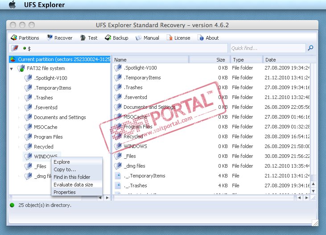Sort by the Date column header
Image resolution: width=326 pixels, height=235 pixels.
289,60
